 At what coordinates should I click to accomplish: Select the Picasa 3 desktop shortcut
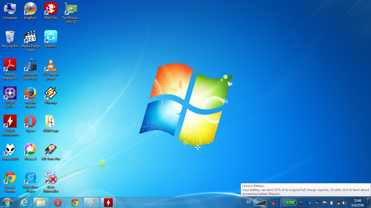click(x=30, y=152)
